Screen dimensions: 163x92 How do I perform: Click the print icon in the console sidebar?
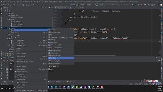(7, 75)
